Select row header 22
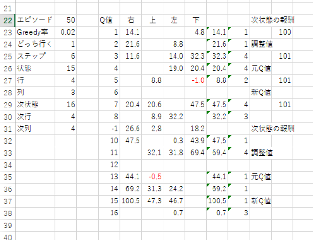313x240 pixels. tap(8, 20)
